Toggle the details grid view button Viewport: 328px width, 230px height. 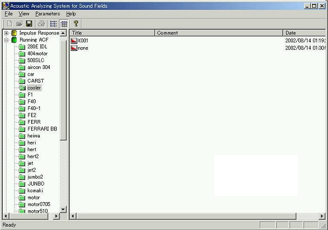(x=63, y=24)
